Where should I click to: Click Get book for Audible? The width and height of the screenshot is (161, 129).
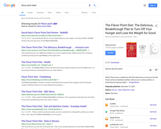coord(153,105)
